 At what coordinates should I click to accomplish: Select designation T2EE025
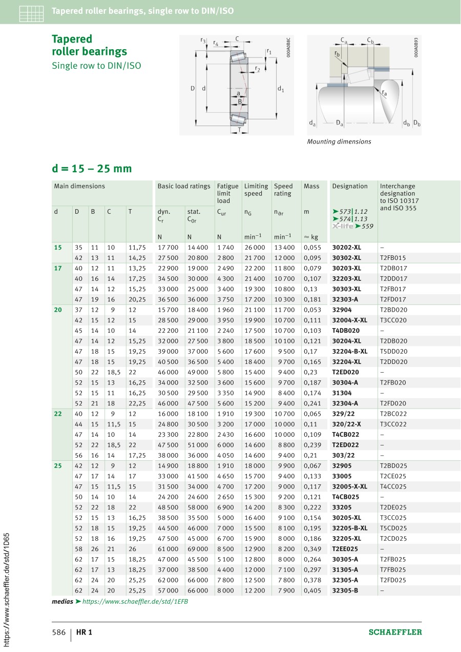point(346,549)
